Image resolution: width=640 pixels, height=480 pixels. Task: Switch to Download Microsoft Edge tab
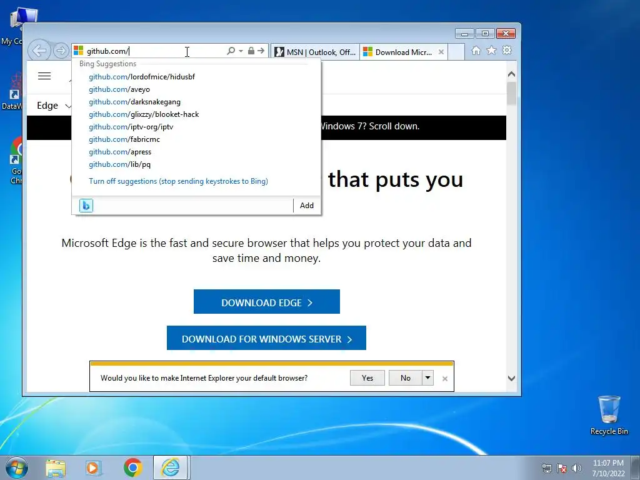coord(398,52)
